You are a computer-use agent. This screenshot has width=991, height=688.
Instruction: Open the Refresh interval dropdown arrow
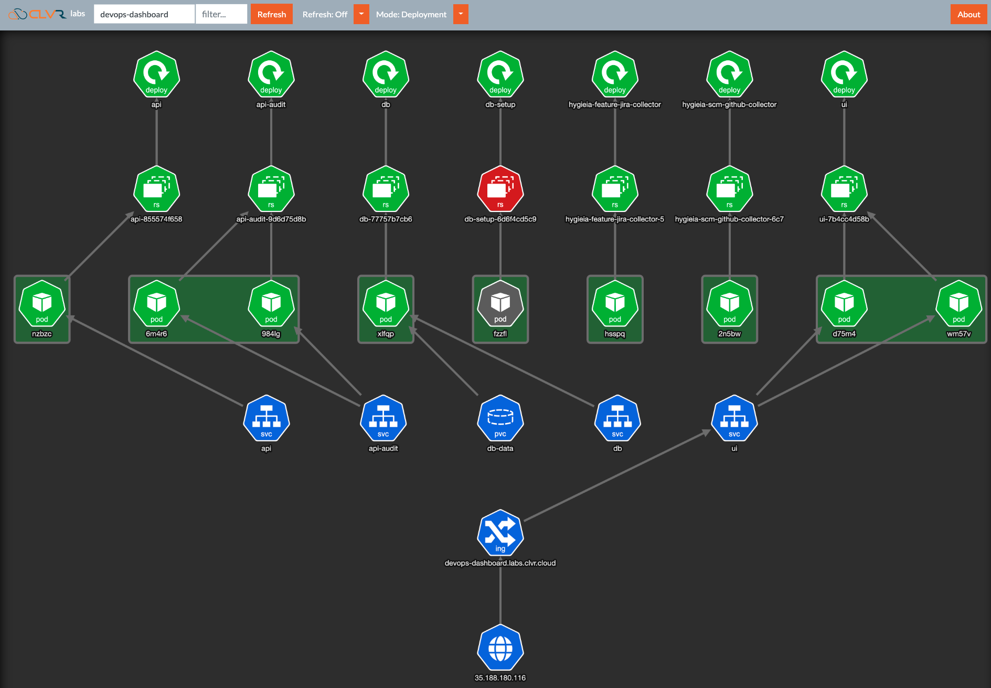point(361,14)
